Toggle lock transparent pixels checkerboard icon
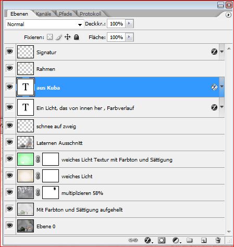 (x=50, y=37)
